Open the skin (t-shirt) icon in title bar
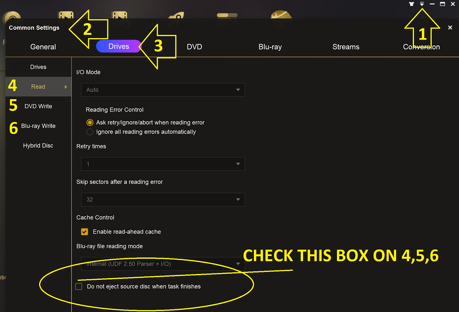This screenshot has height=312, width=459. tap(412, 4)
